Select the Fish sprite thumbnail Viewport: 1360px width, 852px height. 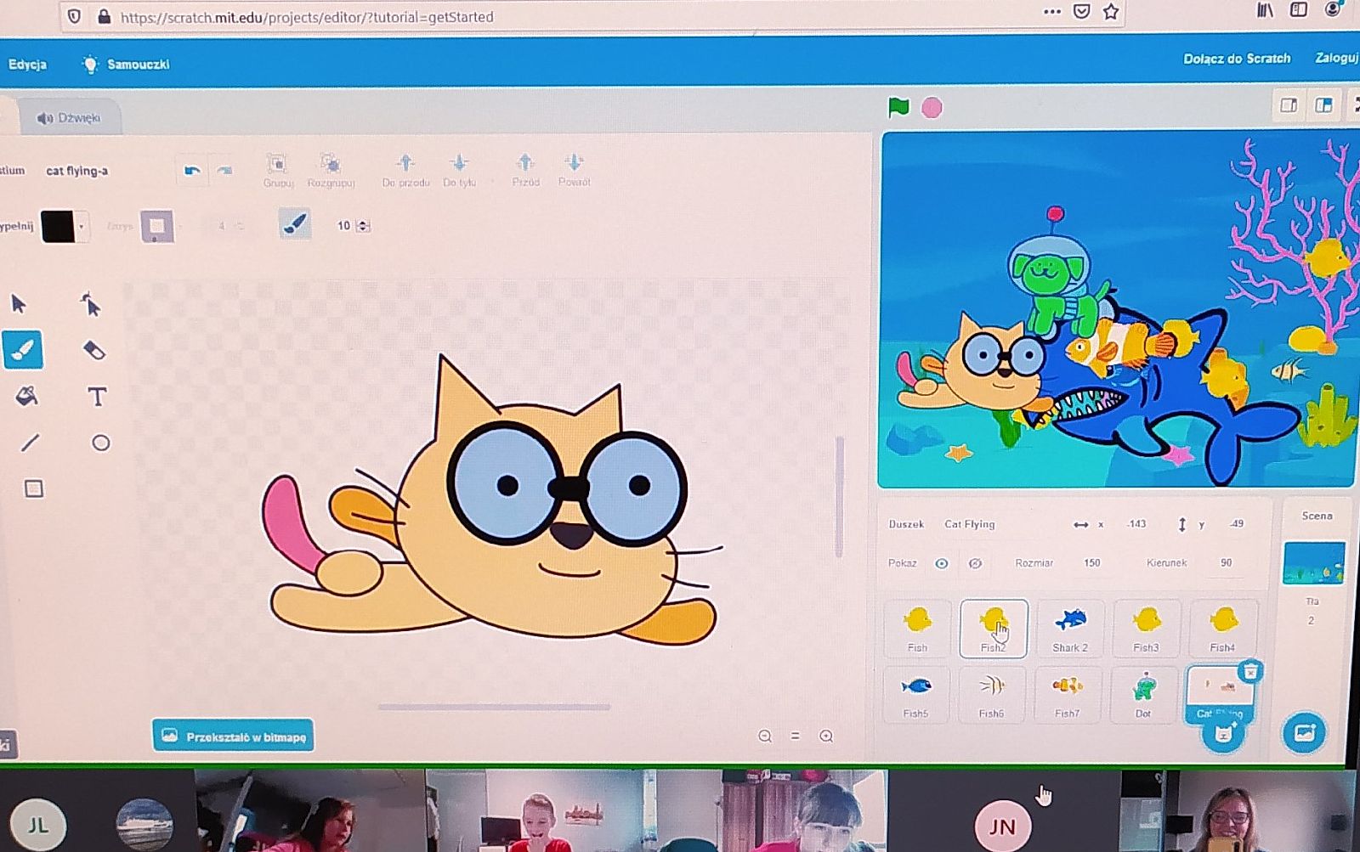(x=917, y=629)
